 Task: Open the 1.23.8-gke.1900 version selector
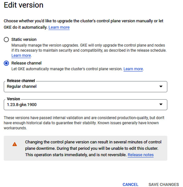pyautogui.click(x=85, y=105)
